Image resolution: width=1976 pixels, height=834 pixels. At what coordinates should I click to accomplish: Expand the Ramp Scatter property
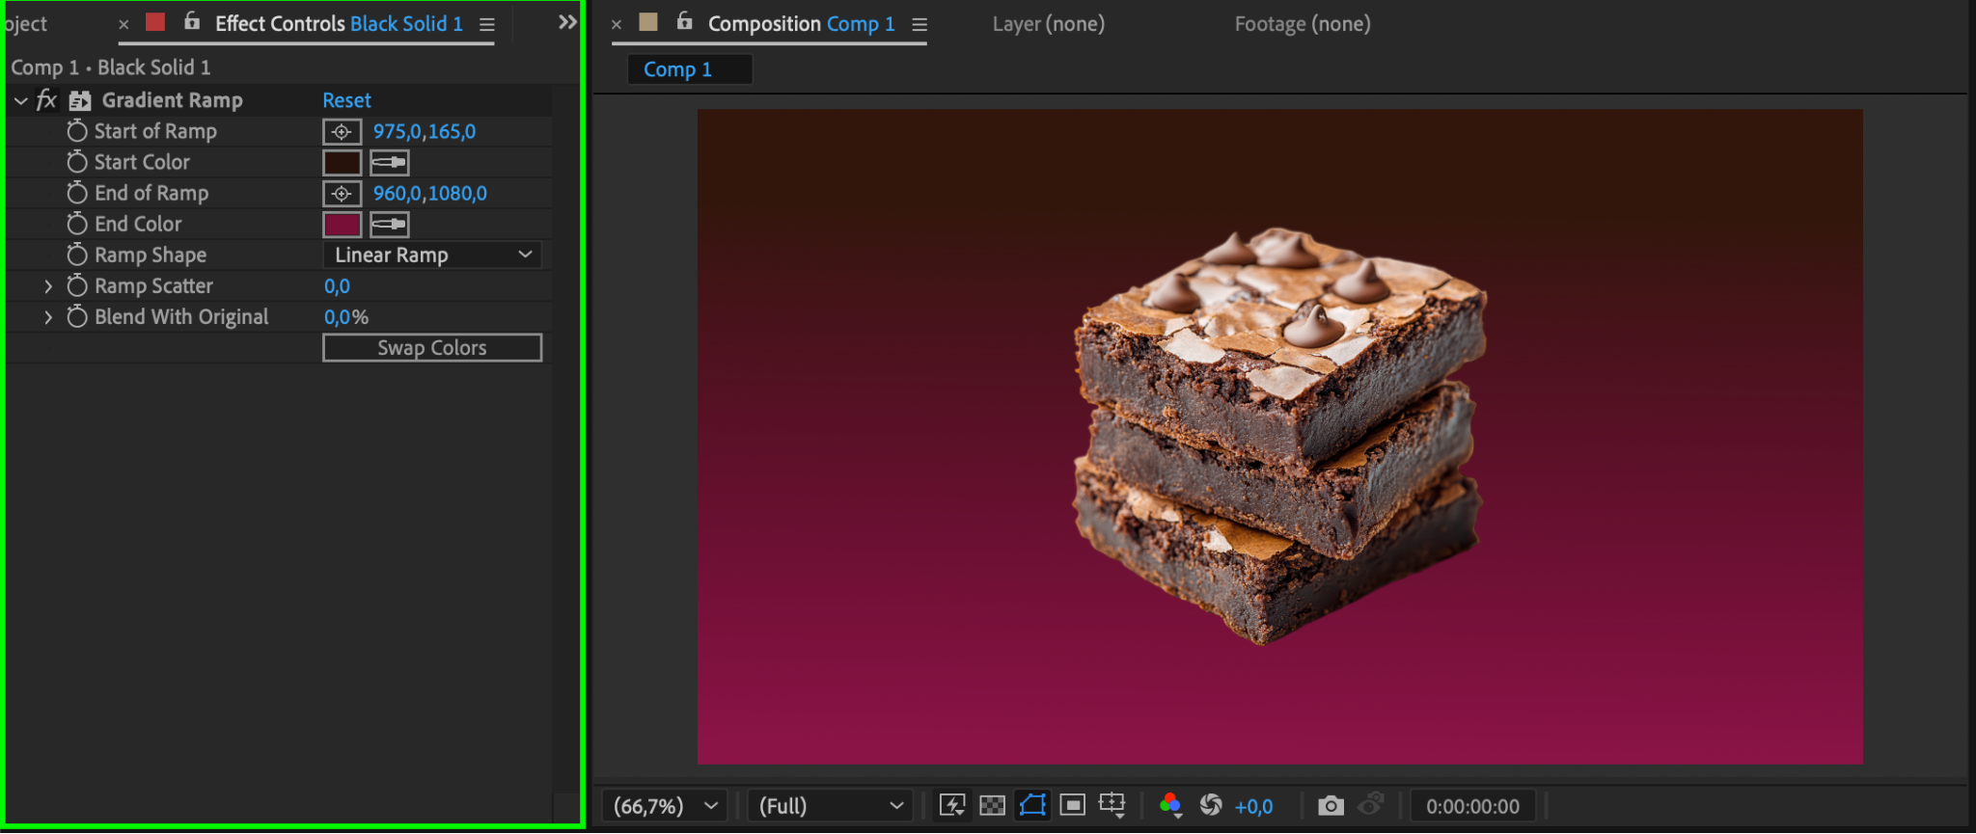[48, 286]
